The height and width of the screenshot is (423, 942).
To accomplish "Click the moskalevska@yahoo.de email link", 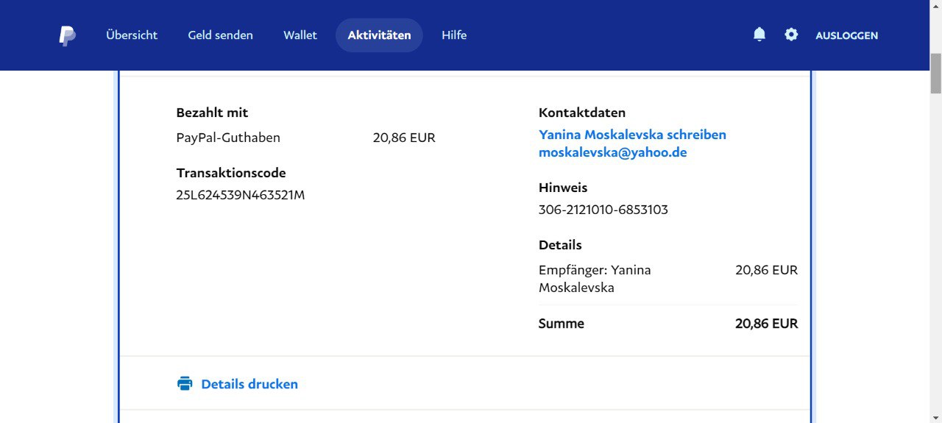I will (612, 152).
